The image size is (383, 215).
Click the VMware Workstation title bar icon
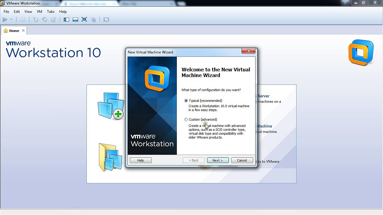(x=3, y=3)
